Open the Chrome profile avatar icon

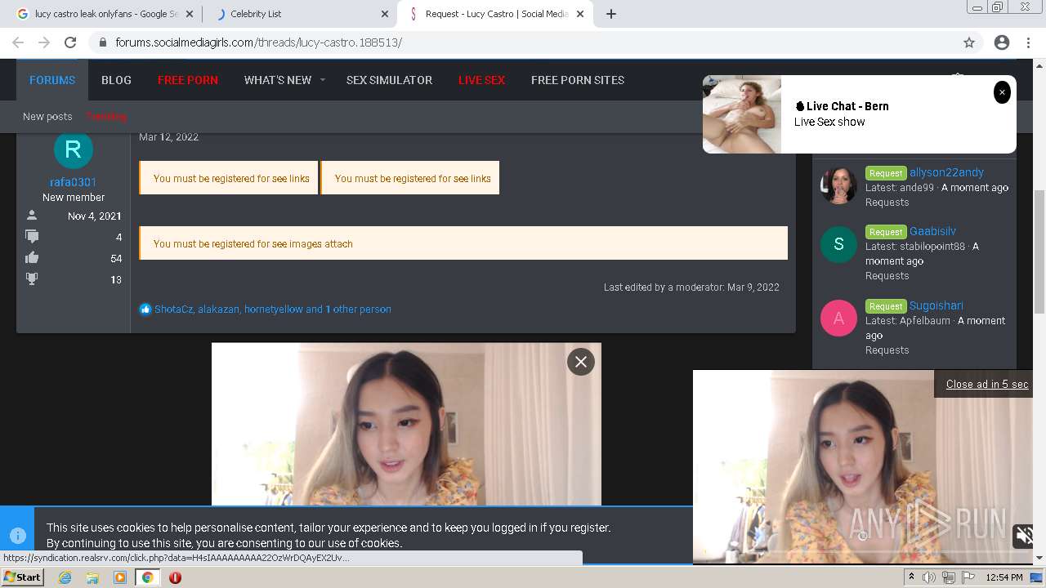pyautogui.click(x=1002, y=42)
